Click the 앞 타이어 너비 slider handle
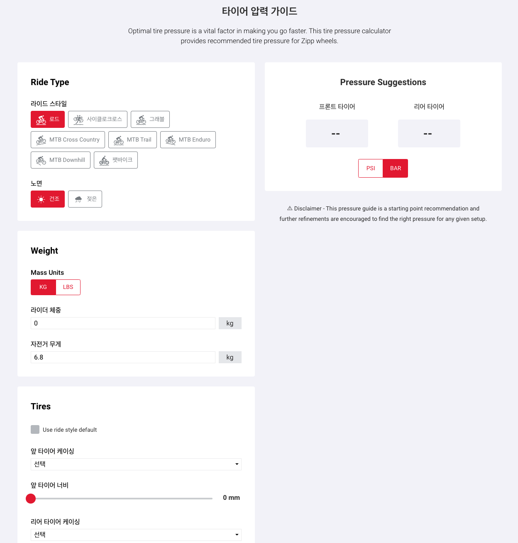The image size is (518, 543). (31, 499)
